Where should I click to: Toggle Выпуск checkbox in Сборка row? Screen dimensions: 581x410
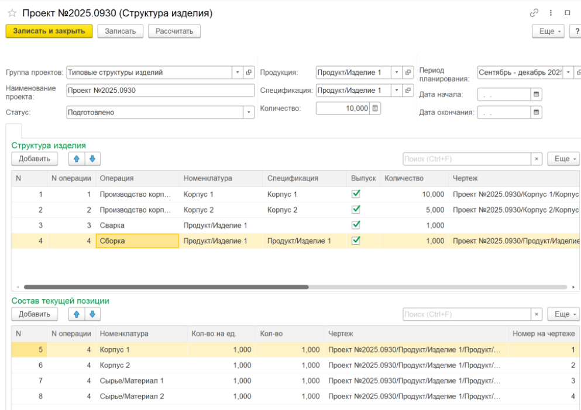(356, 240)
